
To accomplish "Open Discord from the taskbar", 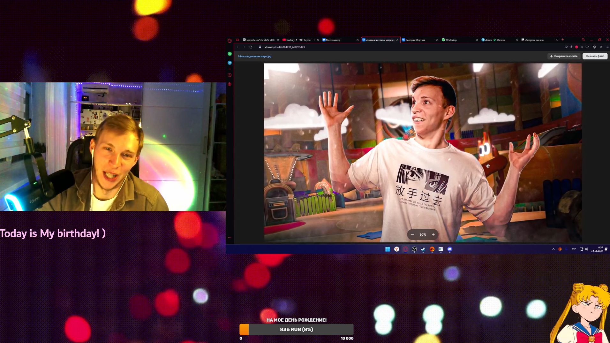I will (x=450, y=249).
